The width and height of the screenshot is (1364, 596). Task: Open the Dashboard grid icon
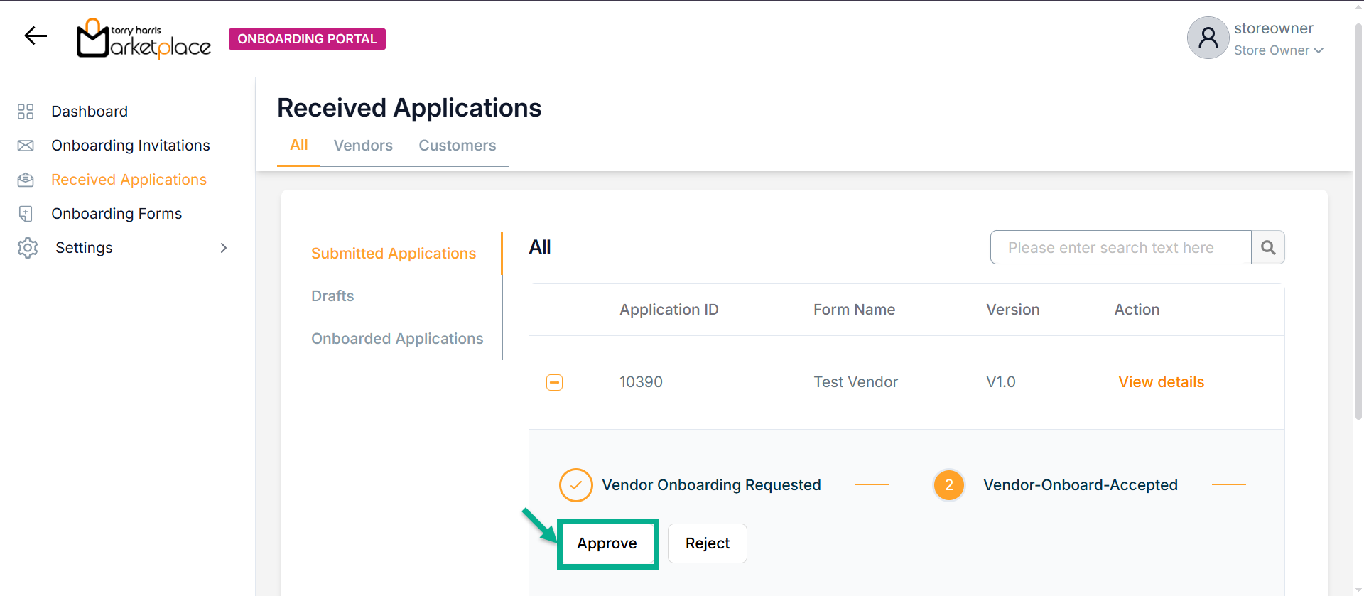click(26, 112)
